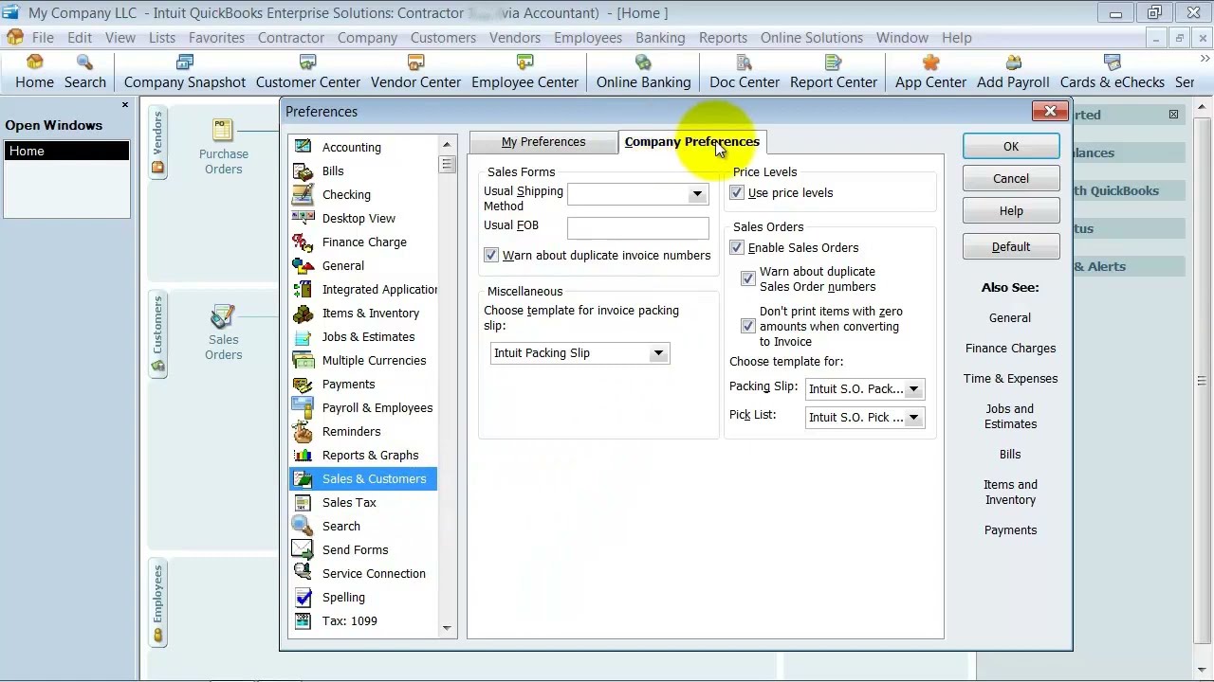Click Add Payroll toolbar icon
The width and height of the screenshot is (1214, 682).
click(x=1013, y=72)
